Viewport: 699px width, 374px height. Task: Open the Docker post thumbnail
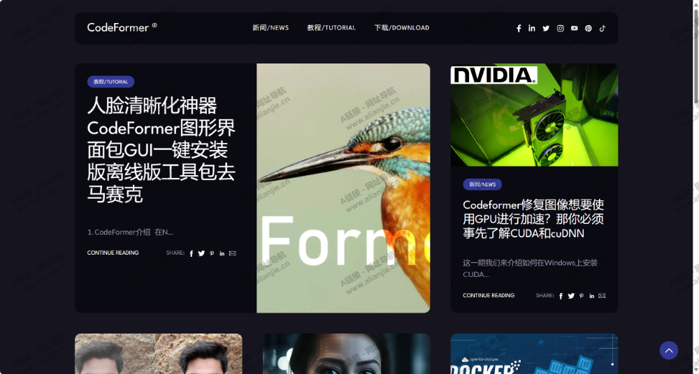[534, 354]
